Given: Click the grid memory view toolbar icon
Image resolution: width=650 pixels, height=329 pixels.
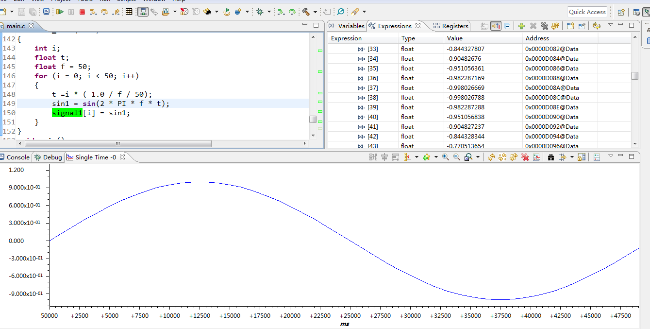Looking at the screenshot, I should tap(129, 12).
